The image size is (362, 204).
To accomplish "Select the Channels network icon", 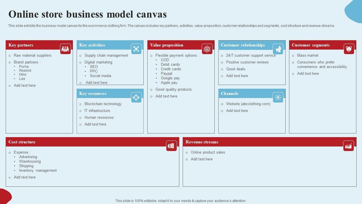I will [x=278, y=97].
